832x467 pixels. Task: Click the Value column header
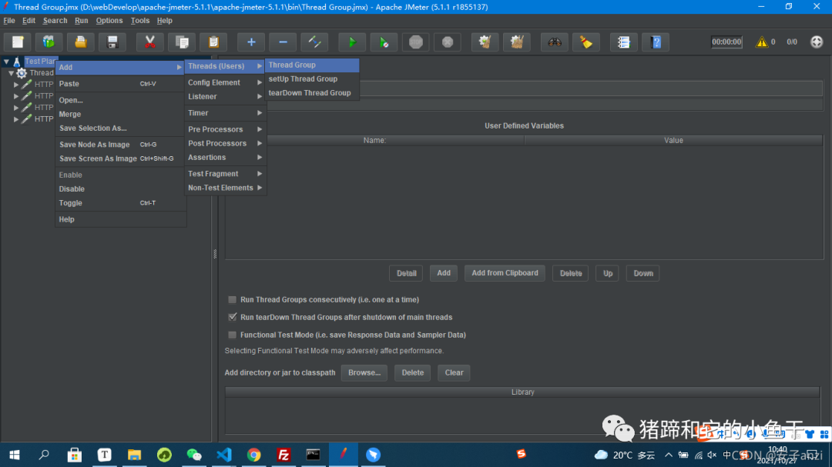pyautogui.click(x=673, y=141)
